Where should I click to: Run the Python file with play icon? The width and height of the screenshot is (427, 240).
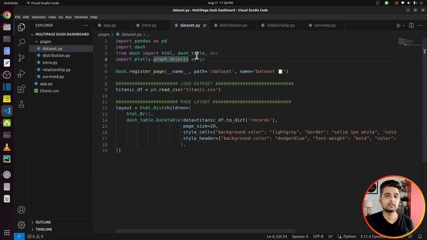point(398,25)
